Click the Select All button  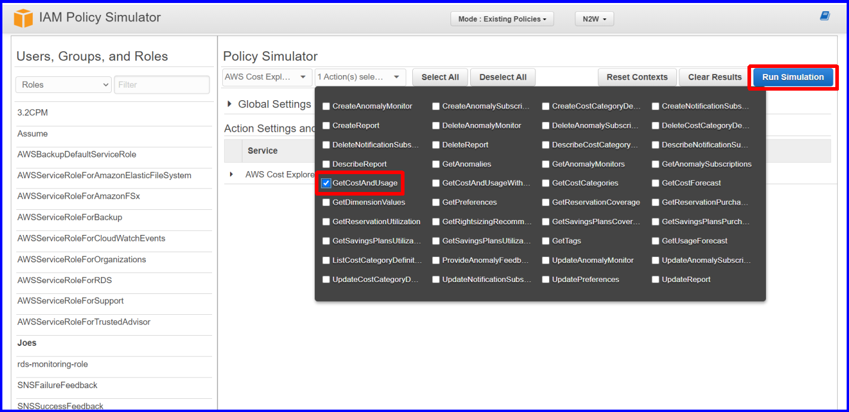(440, 77)
